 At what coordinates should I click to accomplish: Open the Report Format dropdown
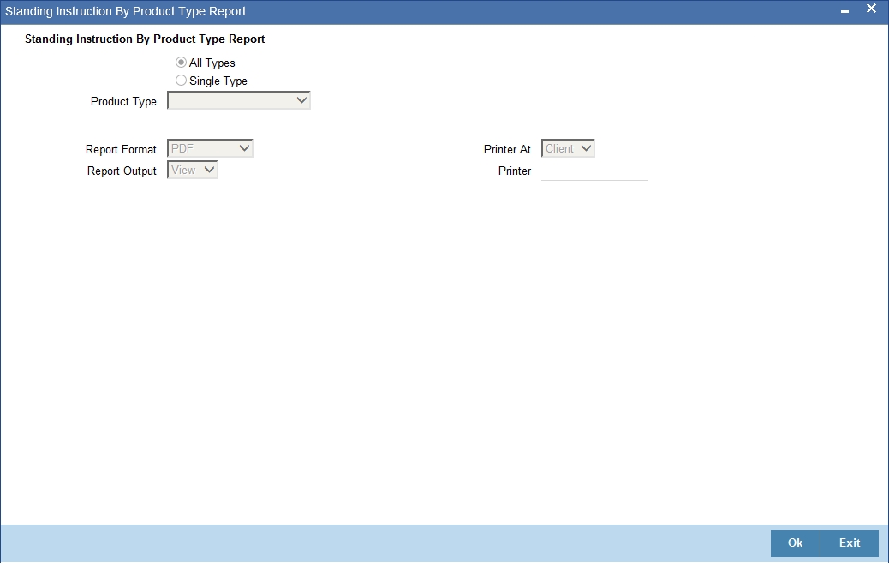(x=210, y=148)
